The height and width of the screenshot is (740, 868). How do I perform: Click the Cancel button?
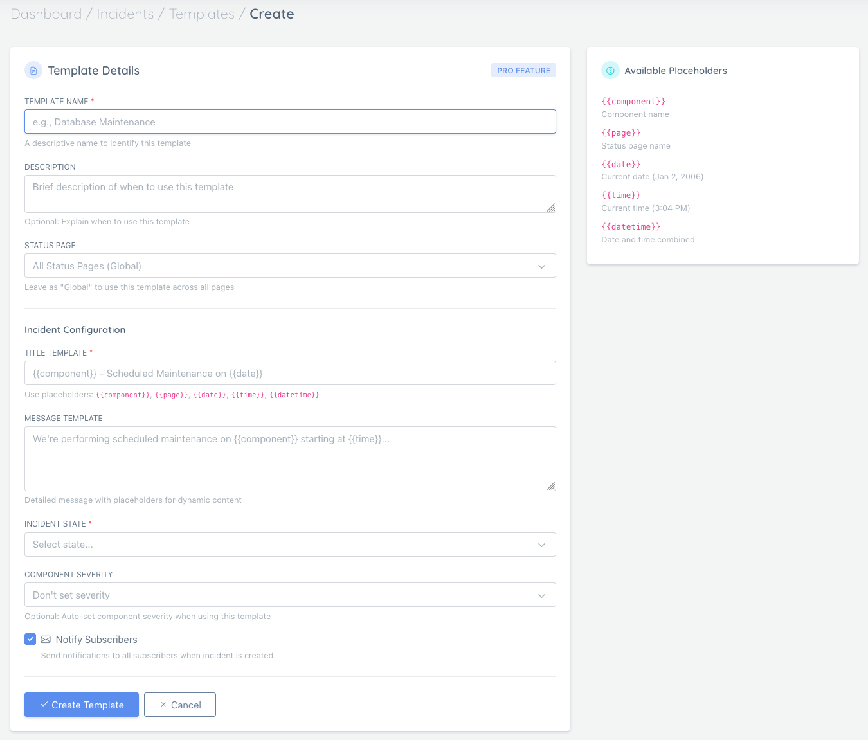point(179,705)
